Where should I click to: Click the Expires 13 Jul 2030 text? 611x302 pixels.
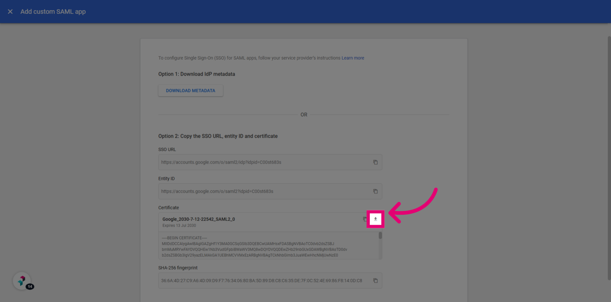[x=179, y=225]
